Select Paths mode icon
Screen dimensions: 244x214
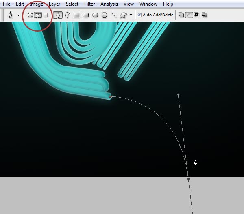(x=38, y=15)
